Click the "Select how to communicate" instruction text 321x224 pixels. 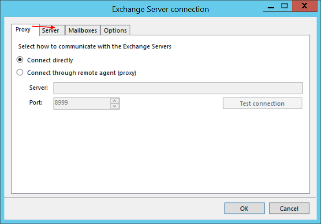coord(94,46)
